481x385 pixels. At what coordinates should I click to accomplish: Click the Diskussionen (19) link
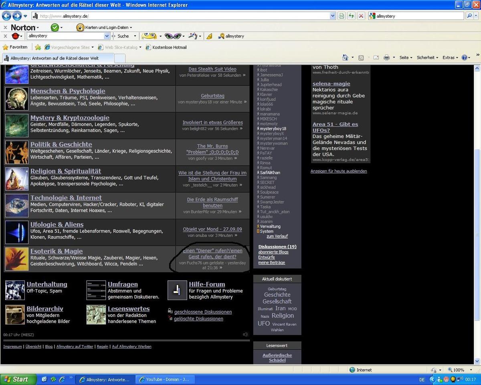coord(277,247)
